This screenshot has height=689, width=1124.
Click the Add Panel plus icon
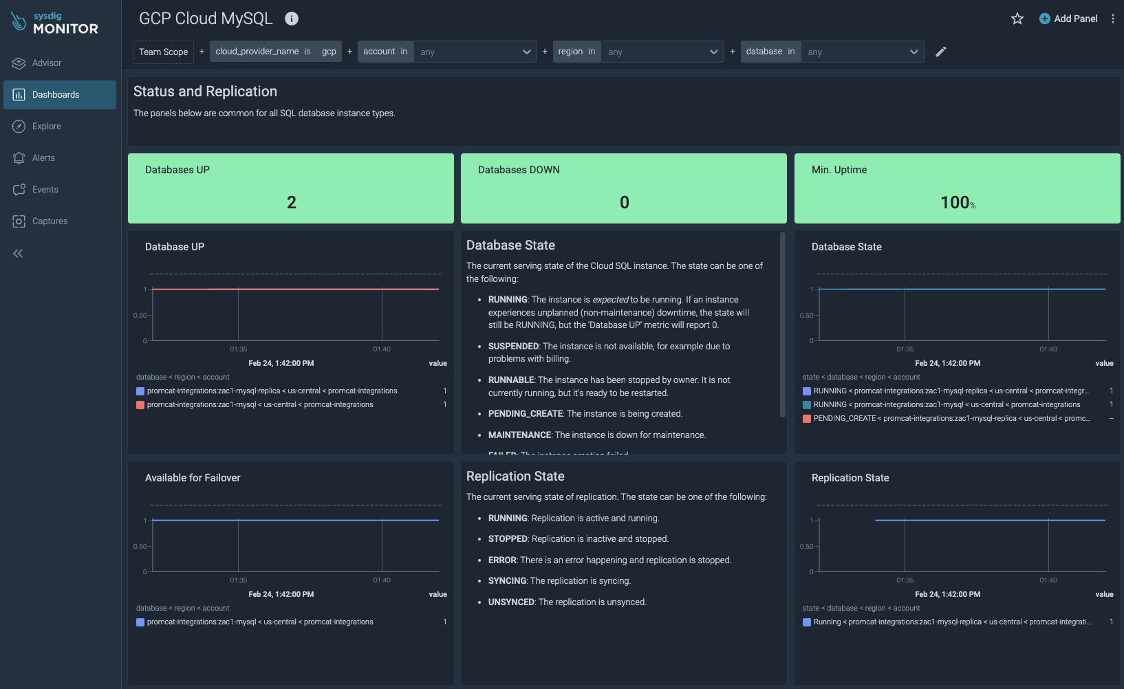coord(1045,19)
